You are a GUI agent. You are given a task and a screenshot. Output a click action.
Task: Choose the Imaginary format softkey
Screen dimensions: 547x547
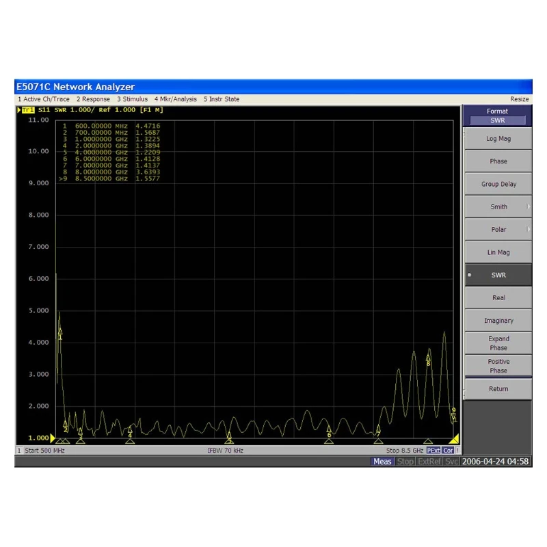(x=498, y=320)
